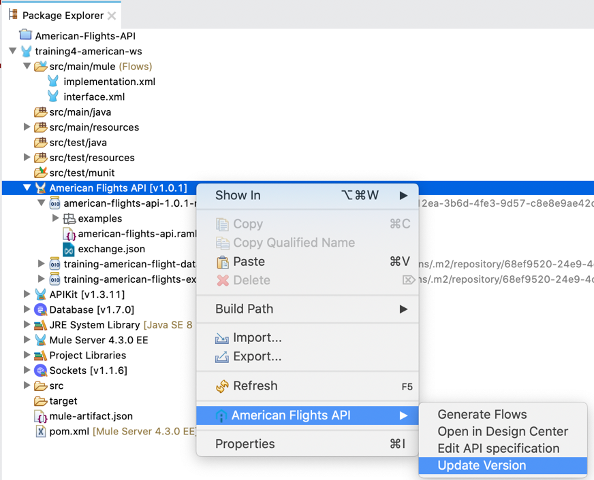Click the training-american-flight-data jar icon
Viewport: 594px width, 480px height.
click(55, 264)
